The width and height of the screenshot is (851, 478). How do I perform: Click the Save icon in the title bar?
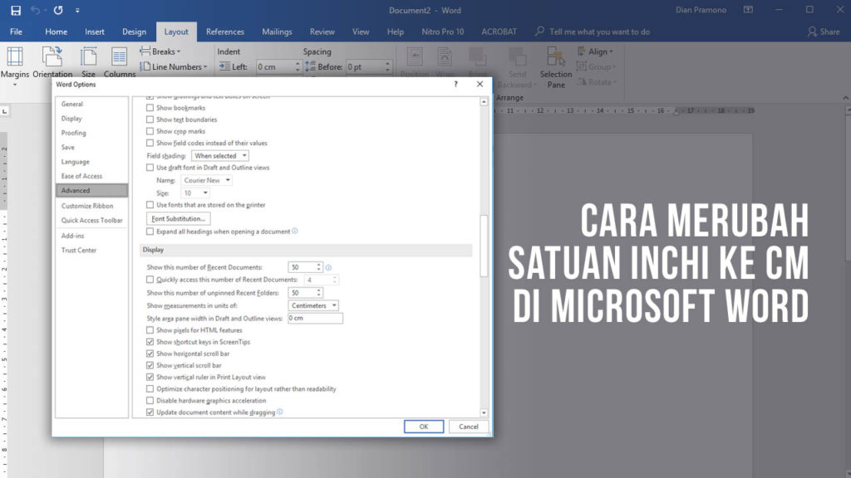click(x=16, y=10)
